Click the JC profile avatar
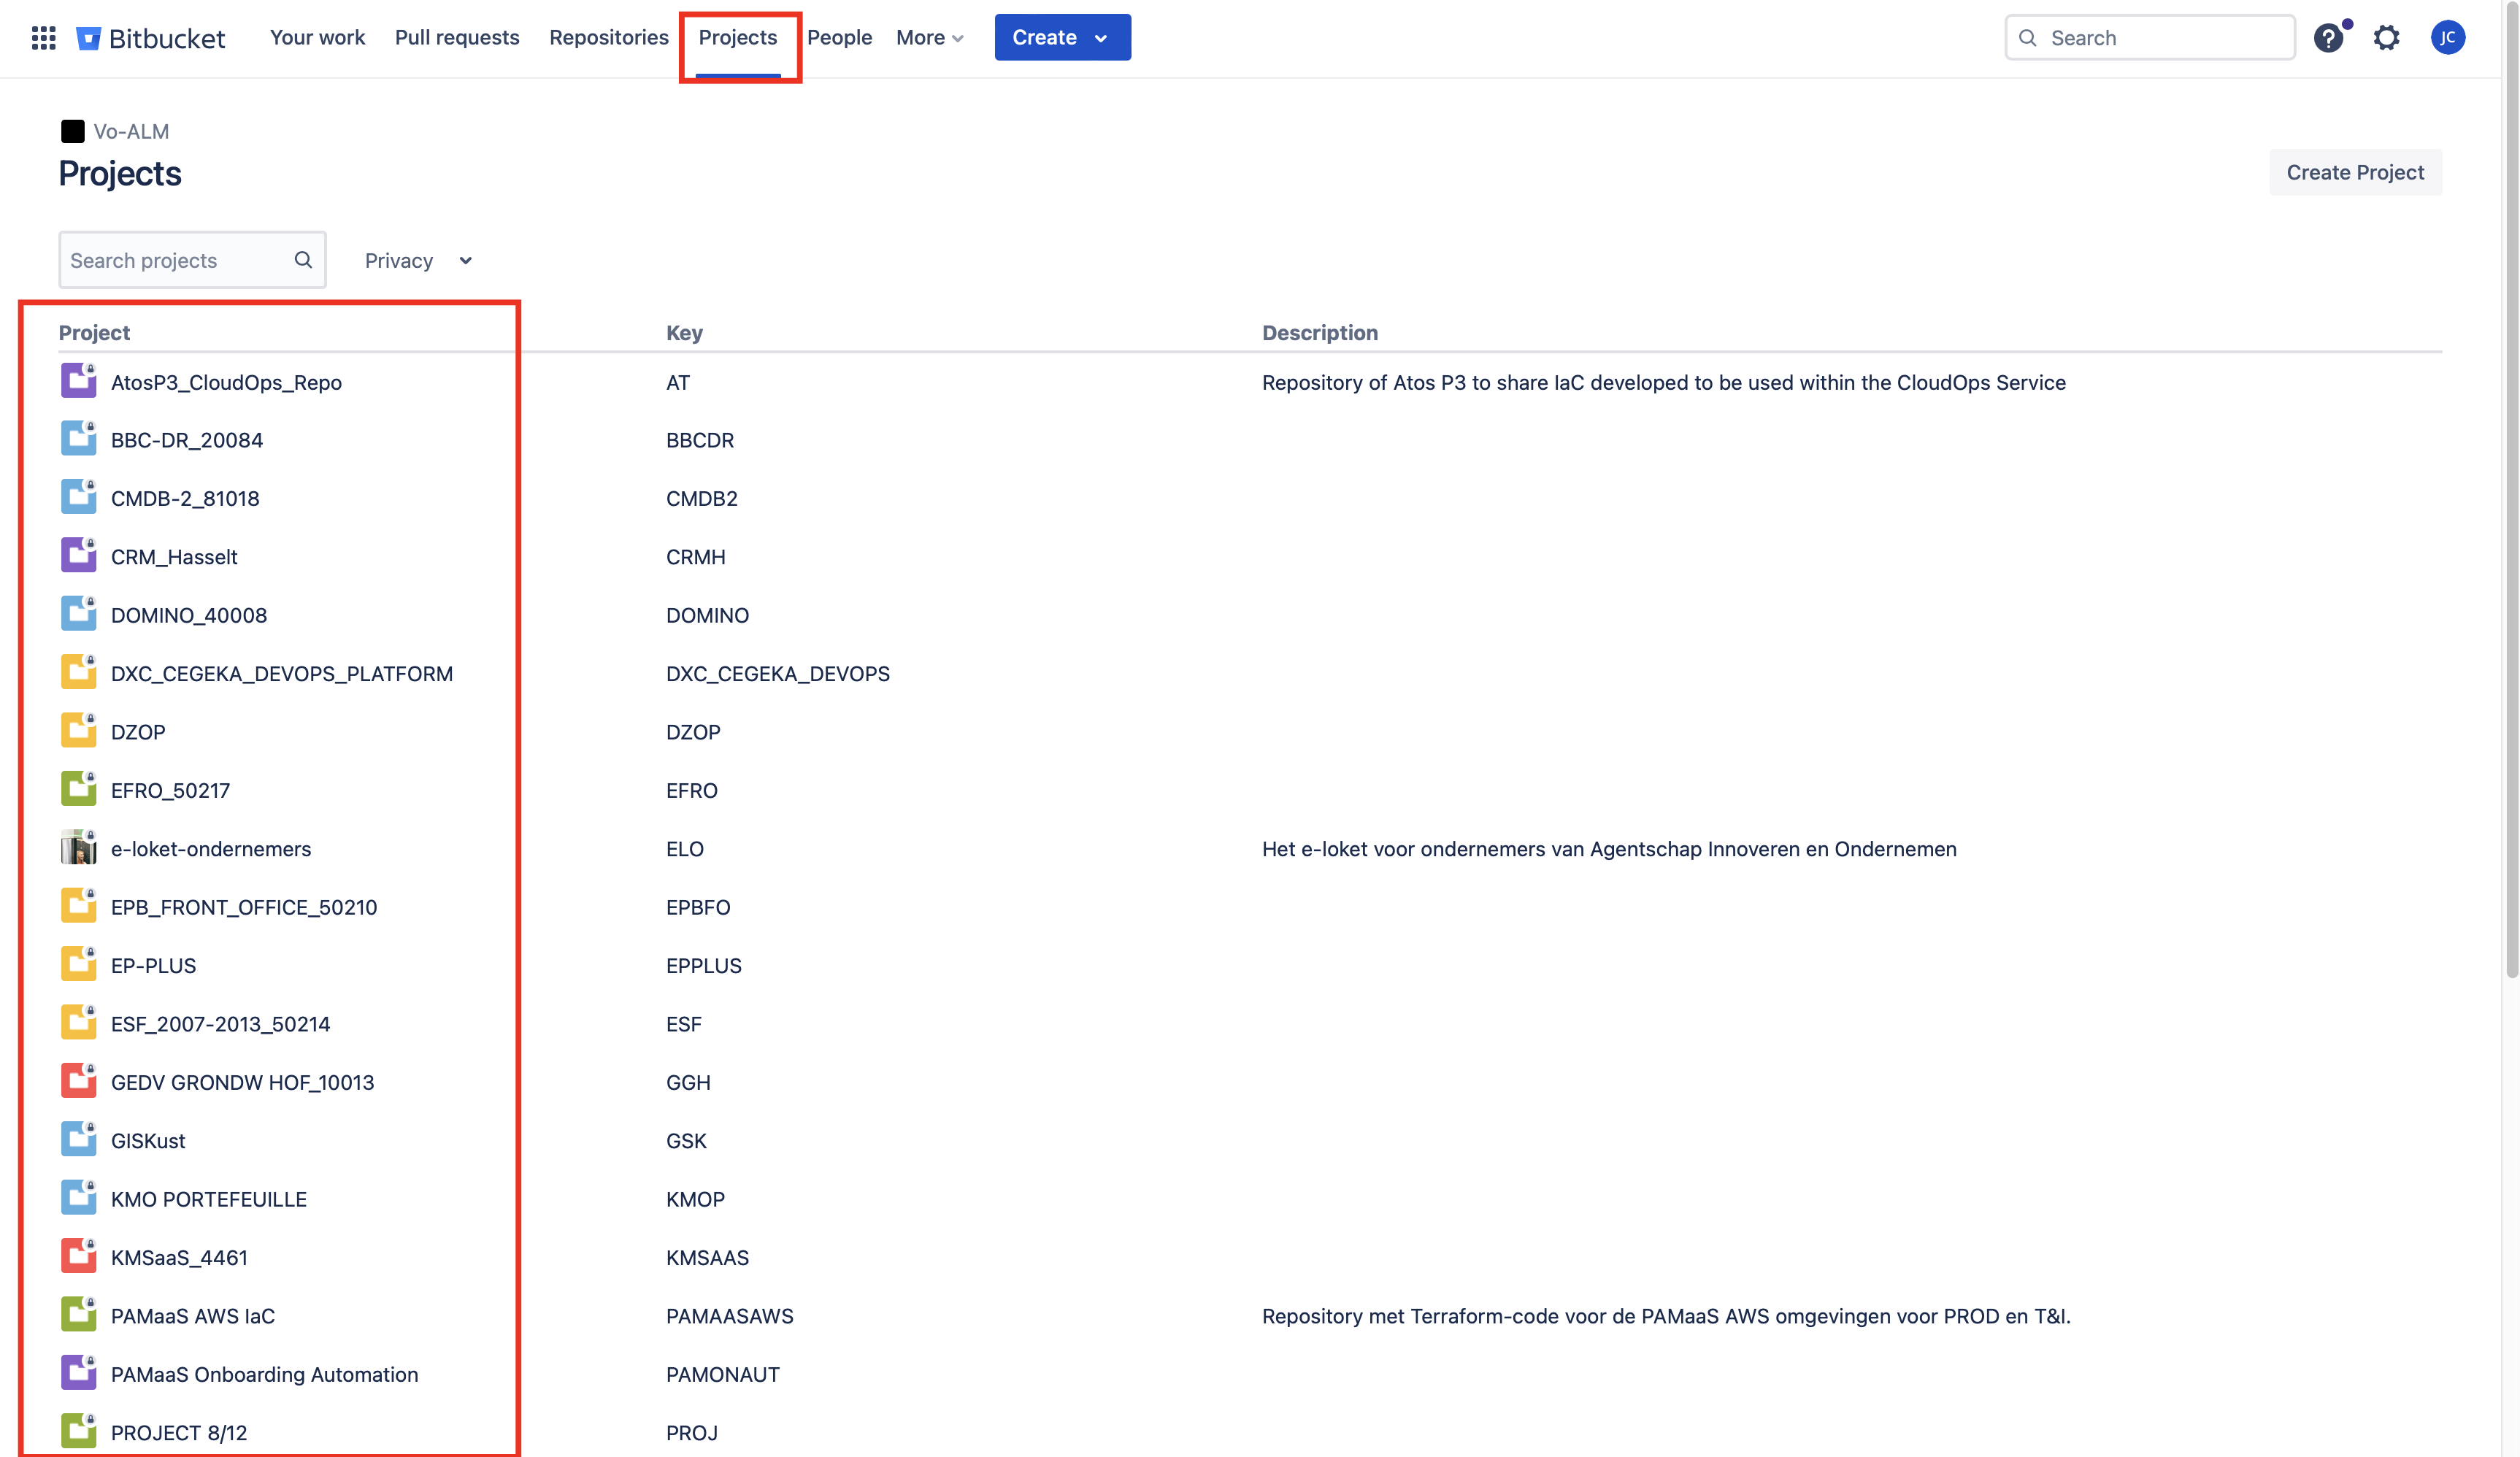 2447,38
